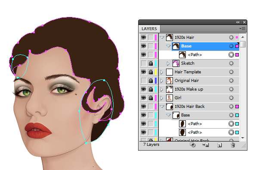Select the Girl layer name
This screenshot has width=256, height=170.
click(178, 98)
